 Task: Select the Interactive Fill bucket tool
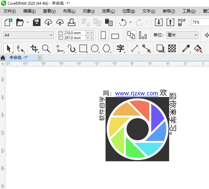[x=198, y=48]
